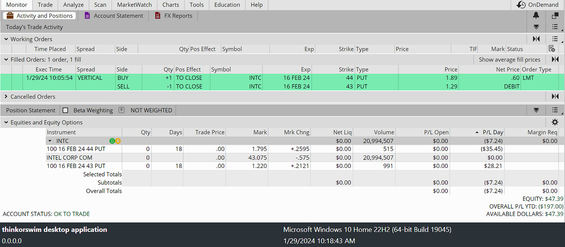Open Equities section gear settings icon
Image resolution: width=565 pixels, height=247 pixels.
555,122
